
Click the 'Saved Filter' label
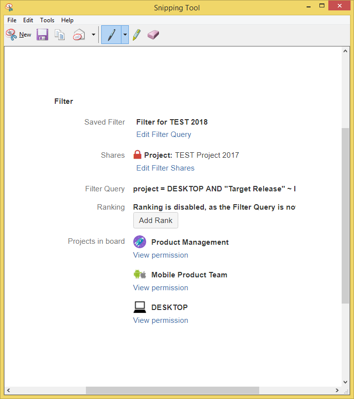click(105, 122)
